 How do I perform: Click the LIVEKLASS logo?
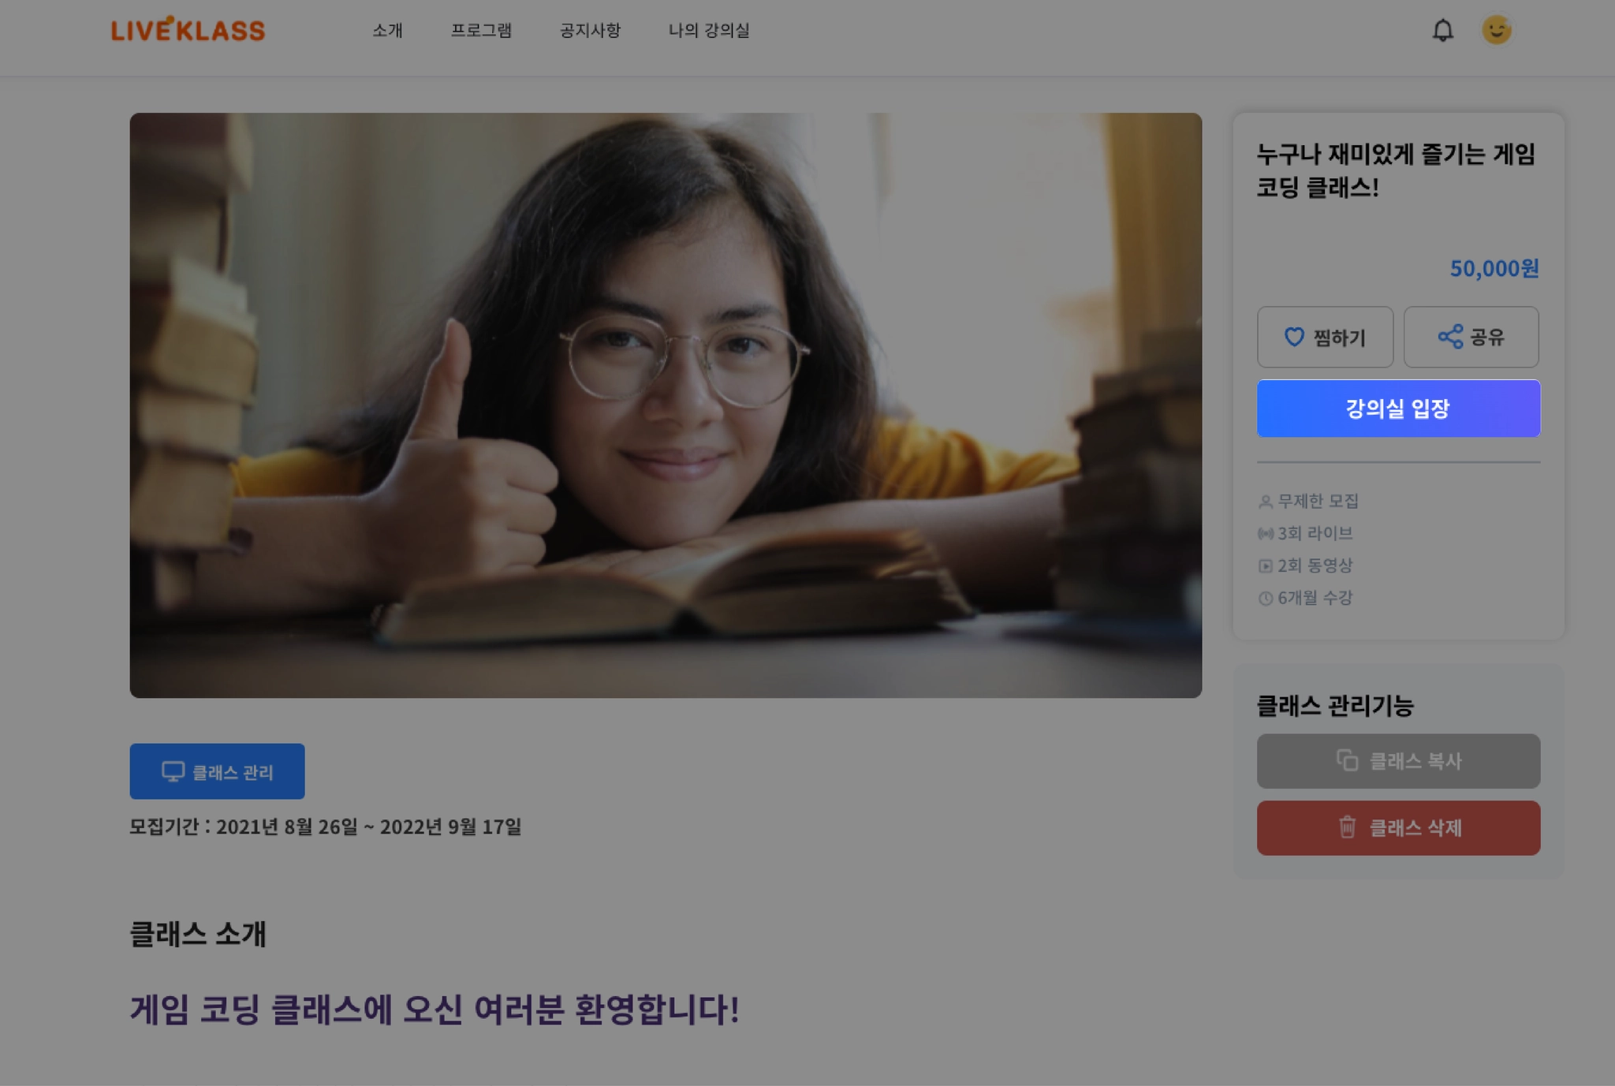188,29
